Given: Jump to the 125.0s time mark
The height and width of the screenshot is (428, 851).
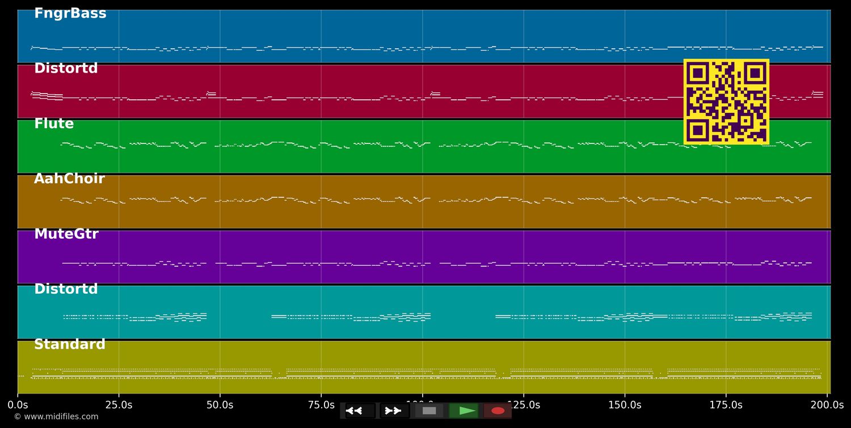Looking at the screenshot, I should [523, 405].
